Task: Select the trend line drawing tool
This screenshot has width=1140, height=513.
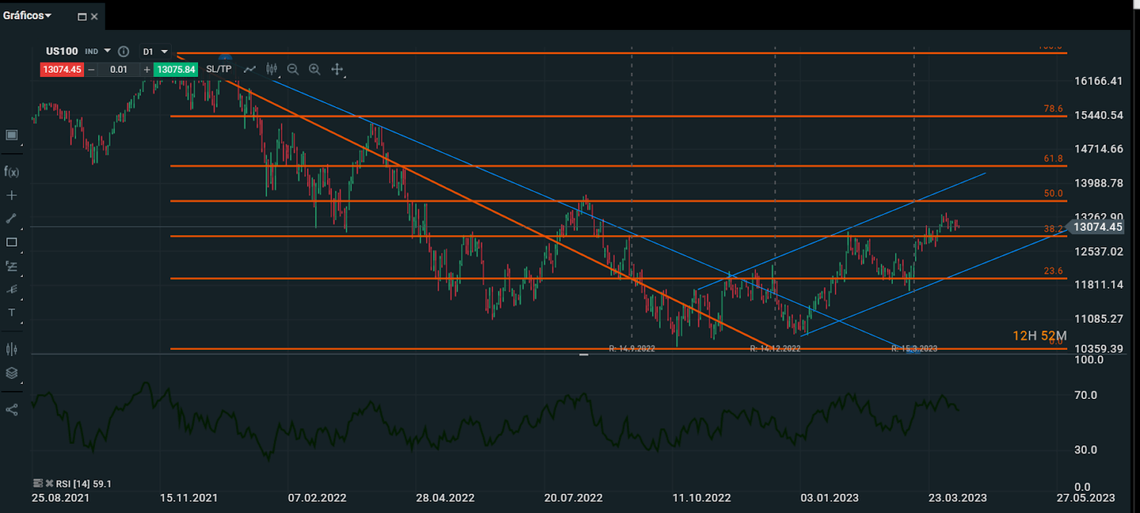Action: (x=11, y=218)
